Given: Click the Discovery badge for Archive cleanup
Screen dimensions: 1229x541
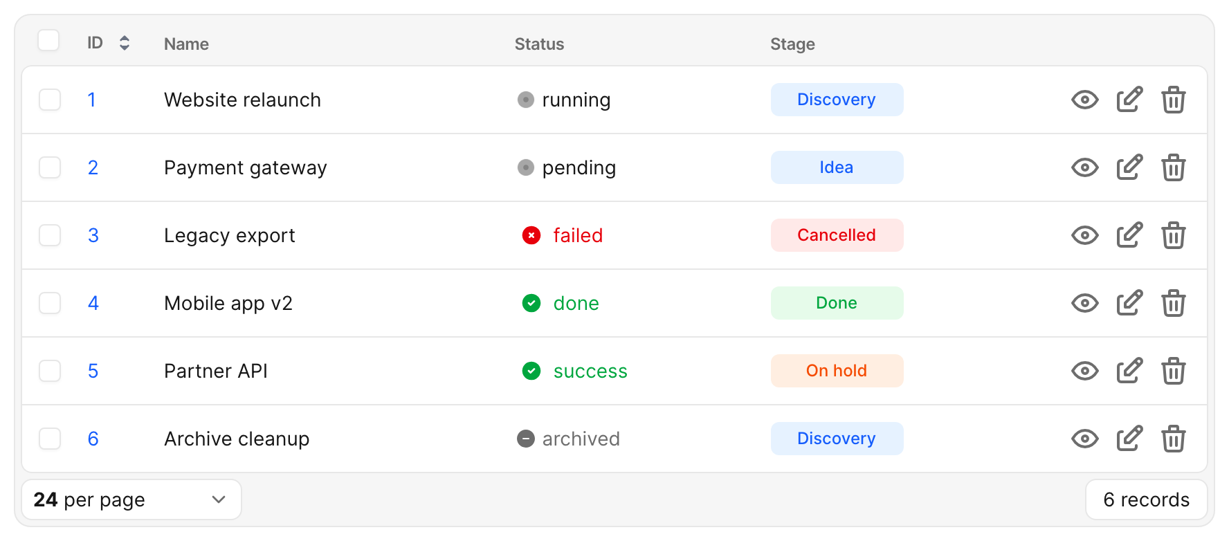Looking at the screenshot, I should pyautogui.click(x=837, y=439).
